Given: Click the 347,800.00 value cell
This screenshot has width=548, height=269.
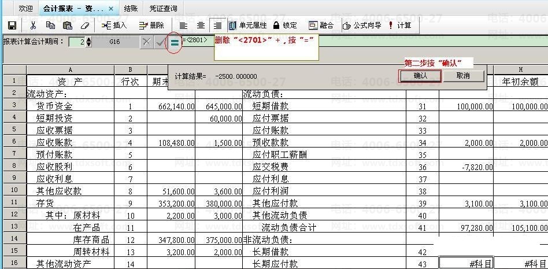Looking at the screenshot, I should 171,239.
